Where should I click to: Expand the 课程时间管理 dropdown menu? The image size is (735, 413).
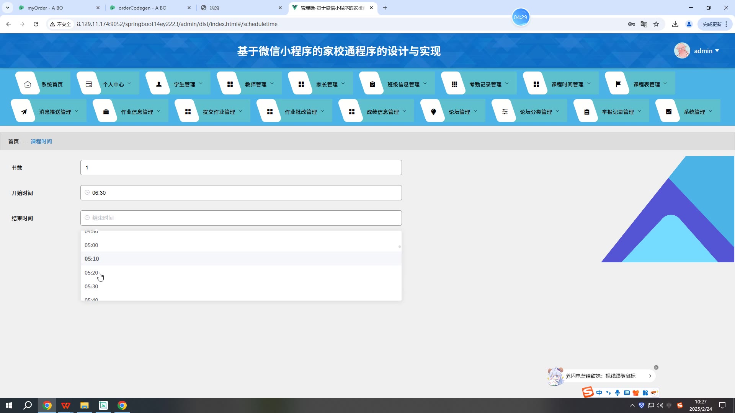click(x=567, y=85)
